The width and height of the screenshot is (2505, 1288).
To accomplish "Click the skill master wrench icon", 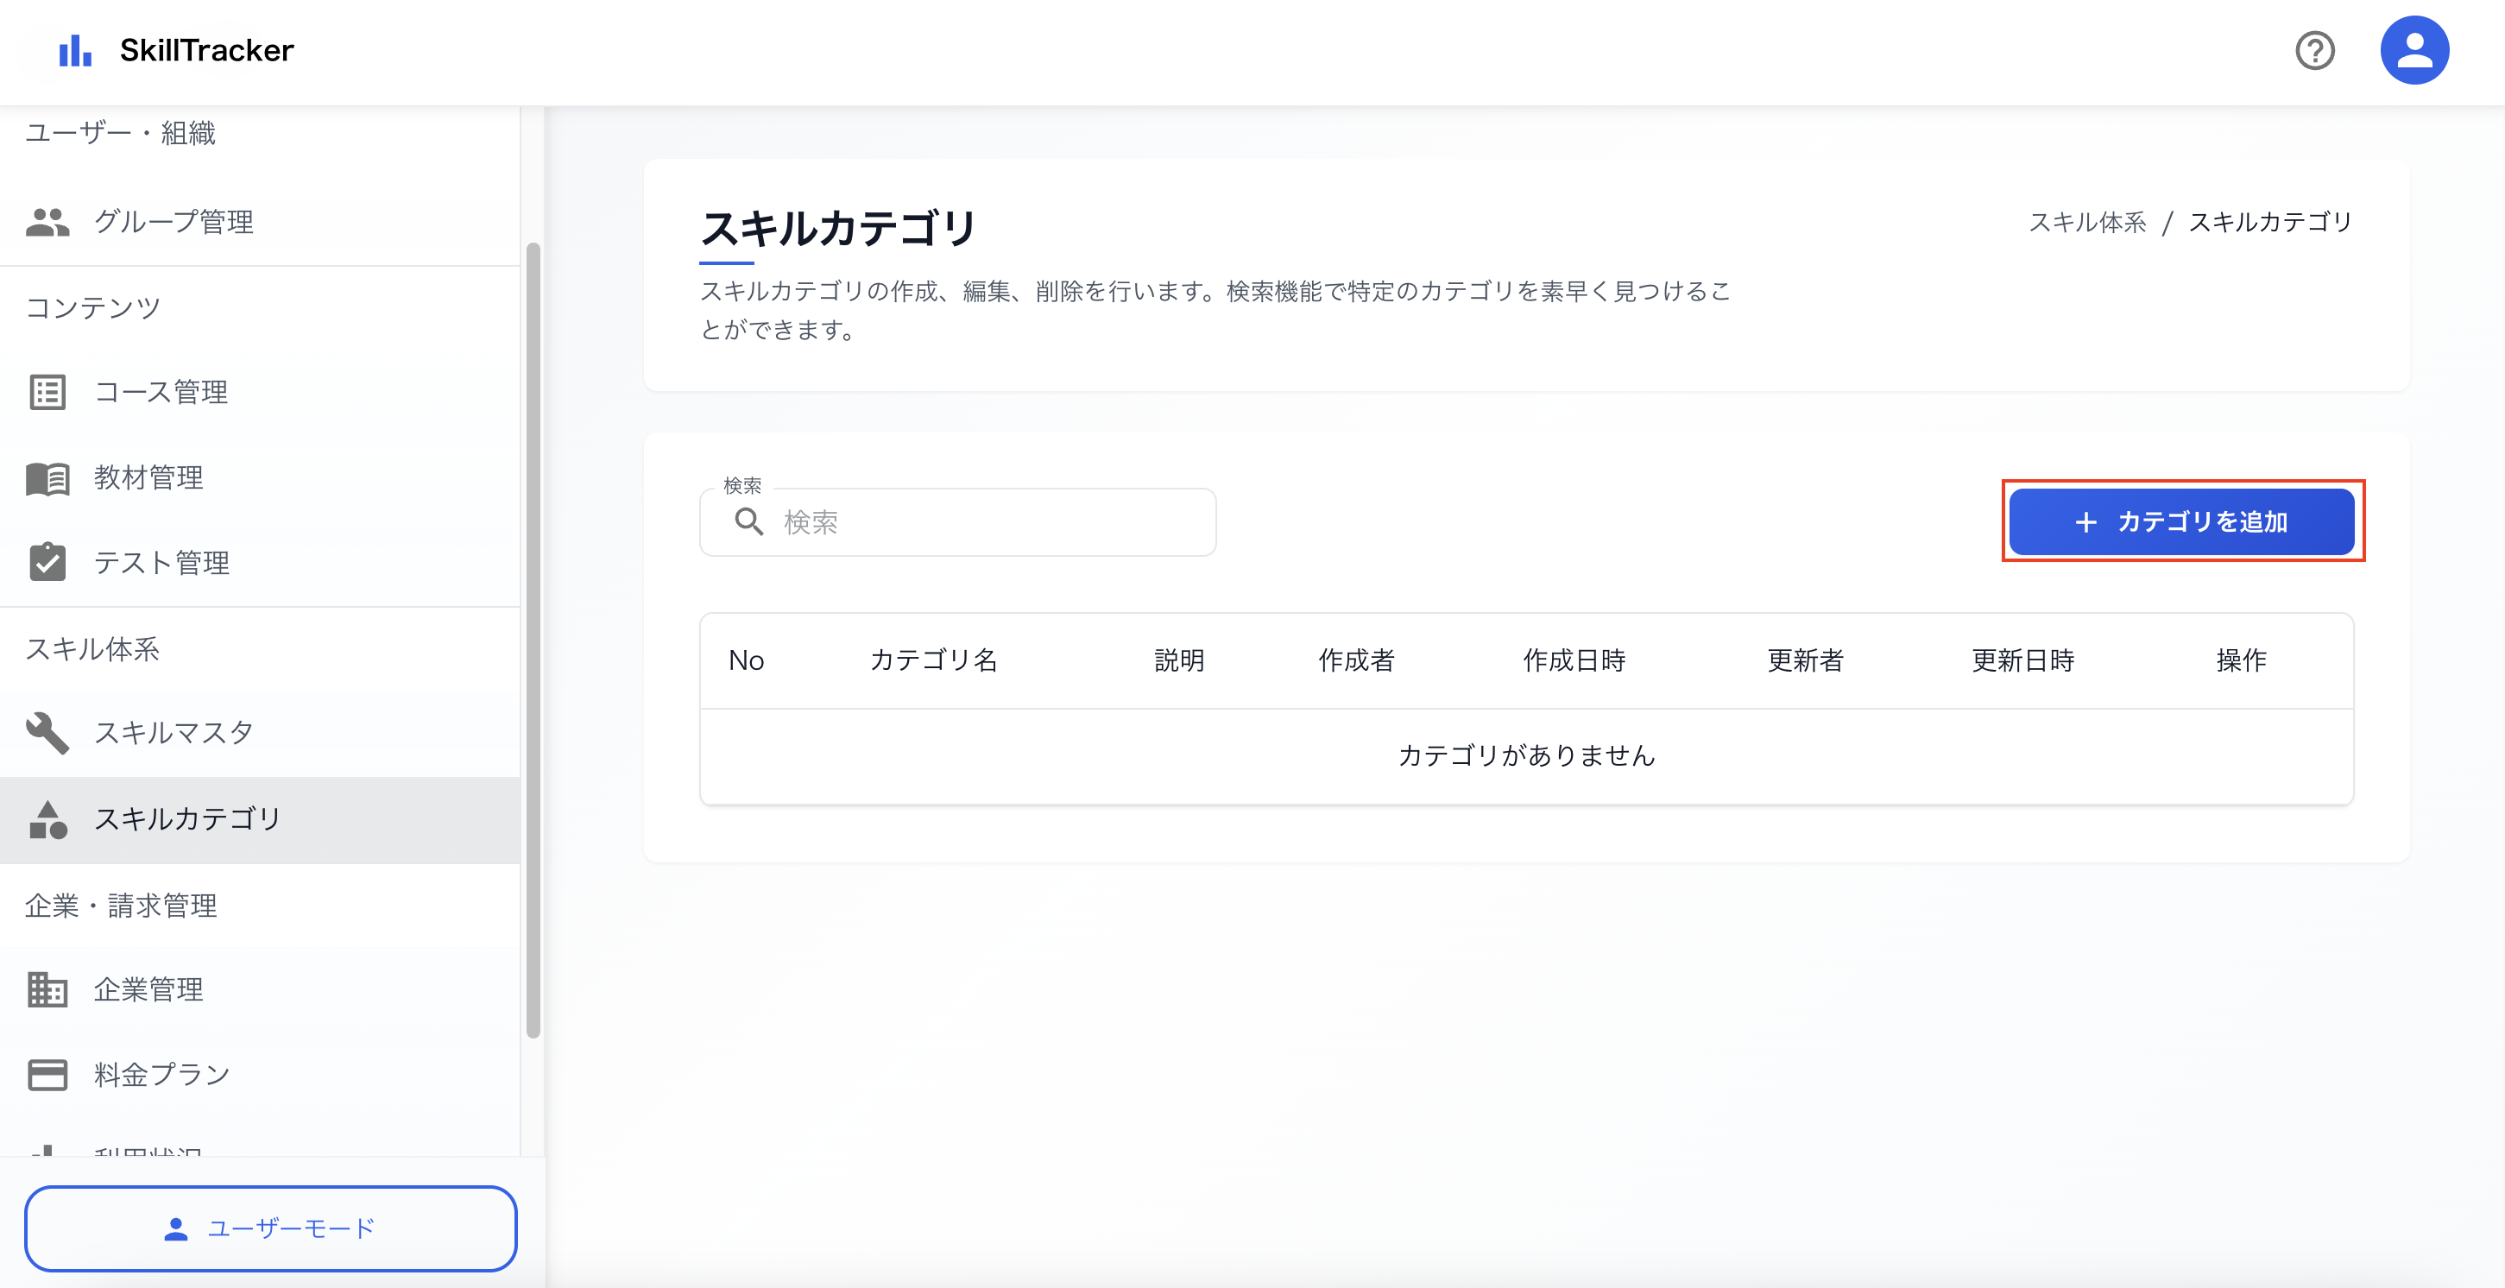I will (47, 733).
